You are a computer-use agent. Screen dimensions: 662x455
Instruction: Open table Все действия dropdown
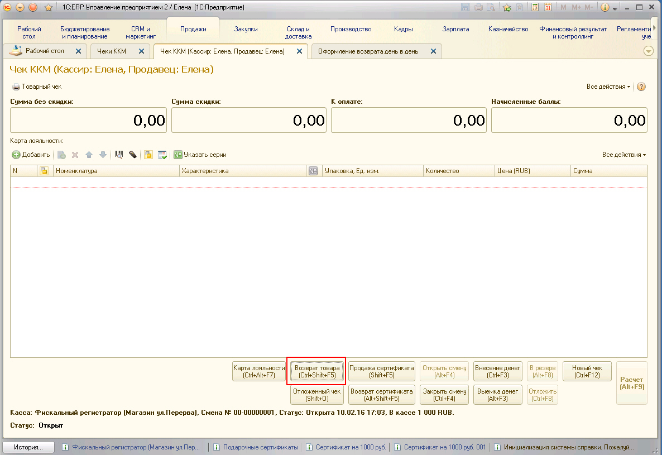623,155
